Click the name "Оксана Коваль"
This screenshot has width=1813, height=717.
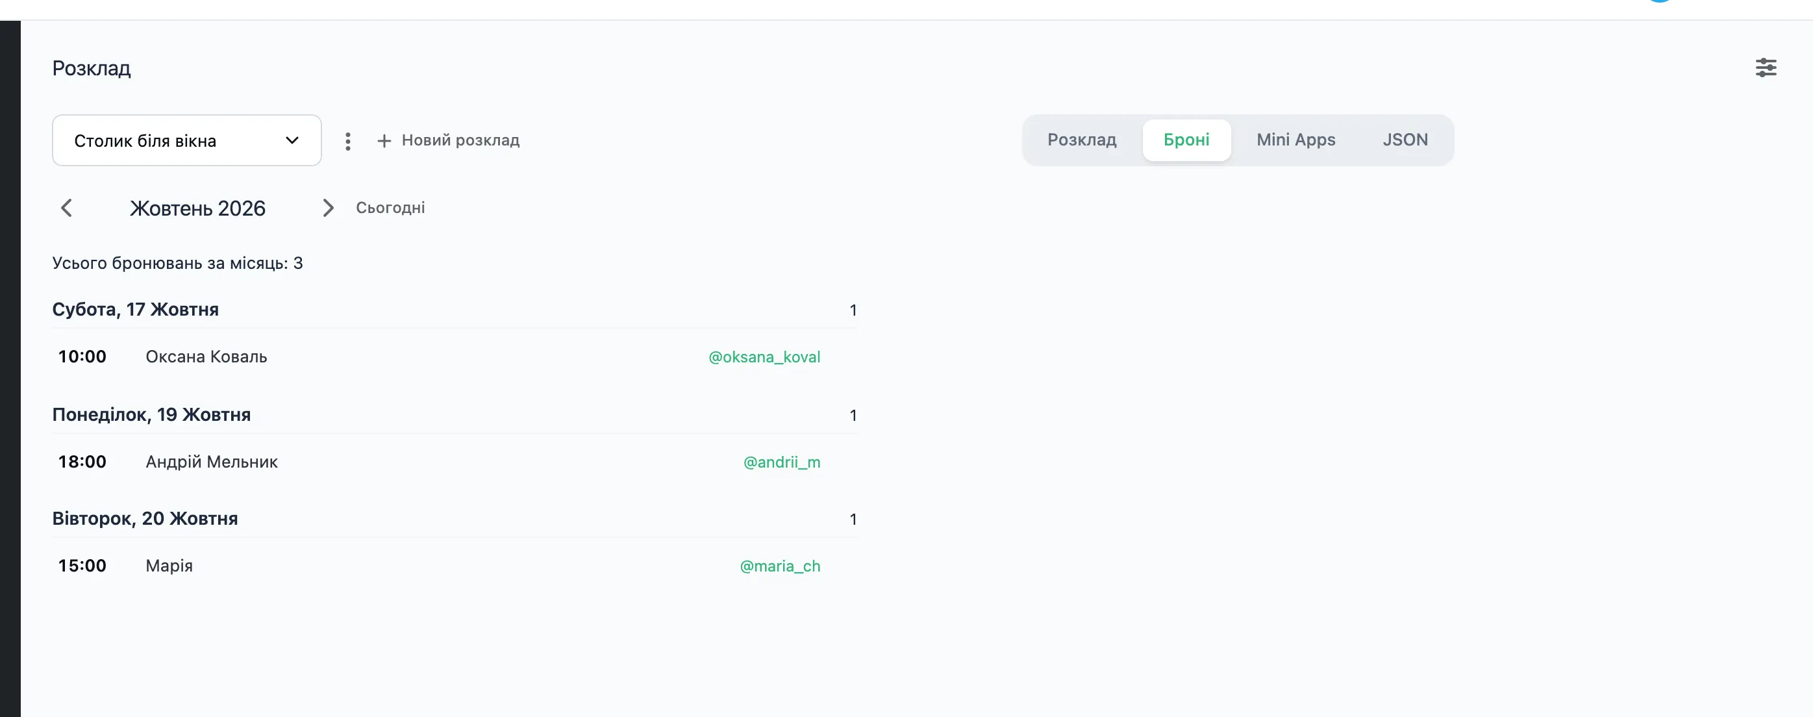(x=206, y=357)
